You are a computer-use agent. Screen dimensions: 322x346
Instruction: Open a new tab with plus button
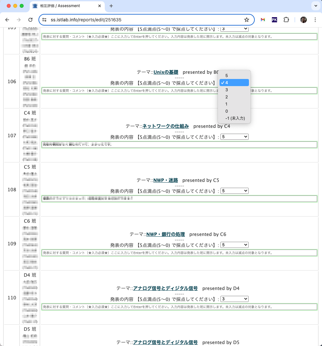pyautogui.click(x=111, y=6)
